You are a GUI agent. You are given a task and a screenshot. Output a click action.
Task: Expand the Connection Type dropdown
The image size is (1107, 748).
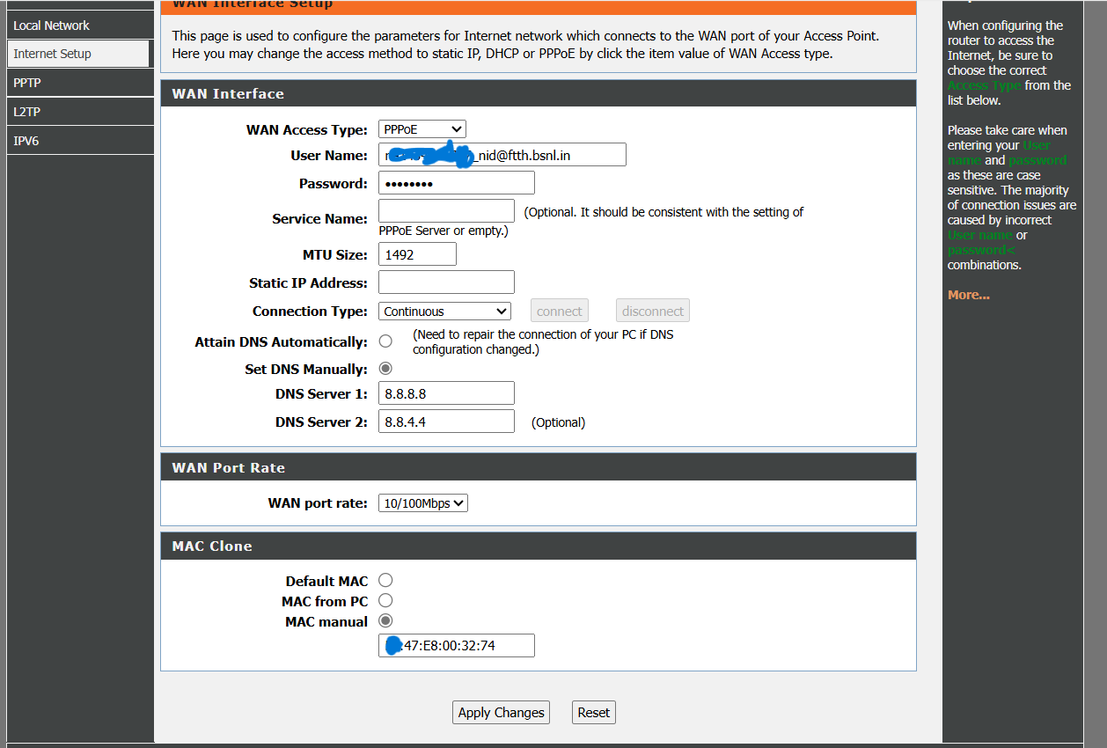tap(445, 312)
